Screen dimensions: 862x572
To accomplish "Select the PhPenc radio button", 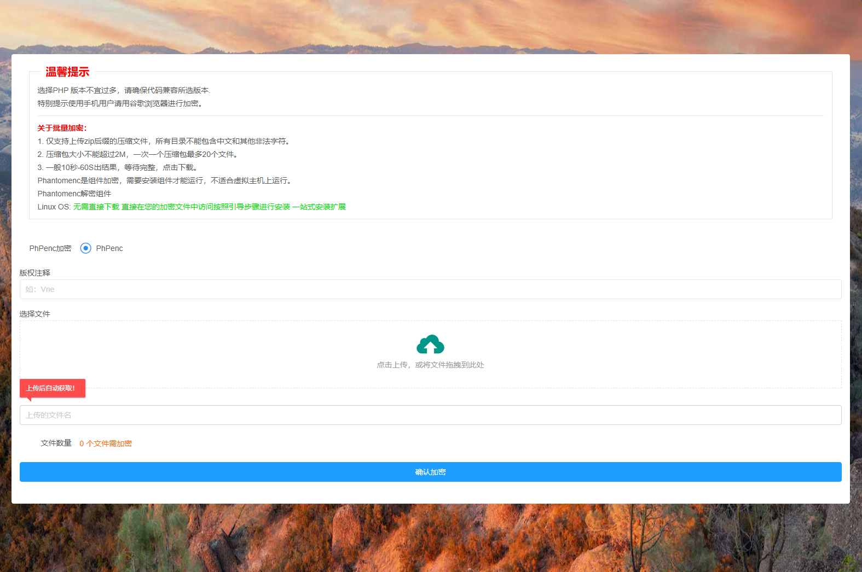I will point(85,248).
